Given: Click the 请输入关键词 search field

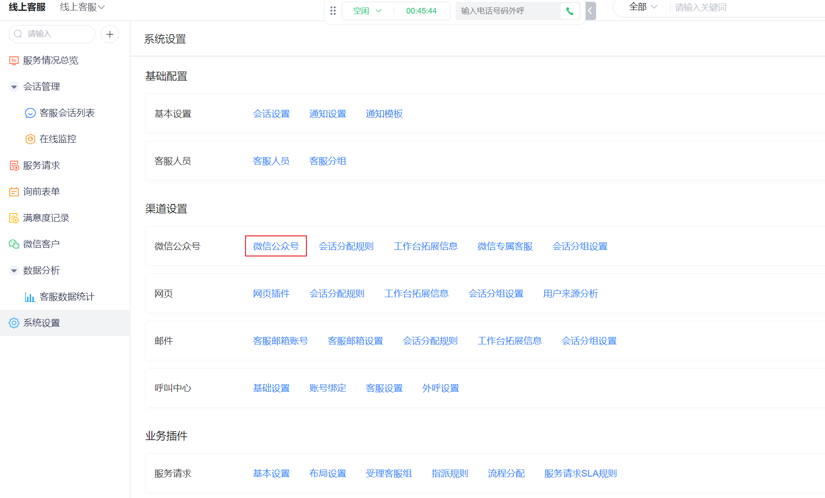Looking at the screenshot, I should (x=748, y=7).
